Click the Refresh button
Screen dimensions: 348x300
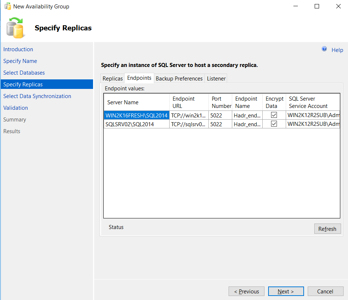point(327,229)
